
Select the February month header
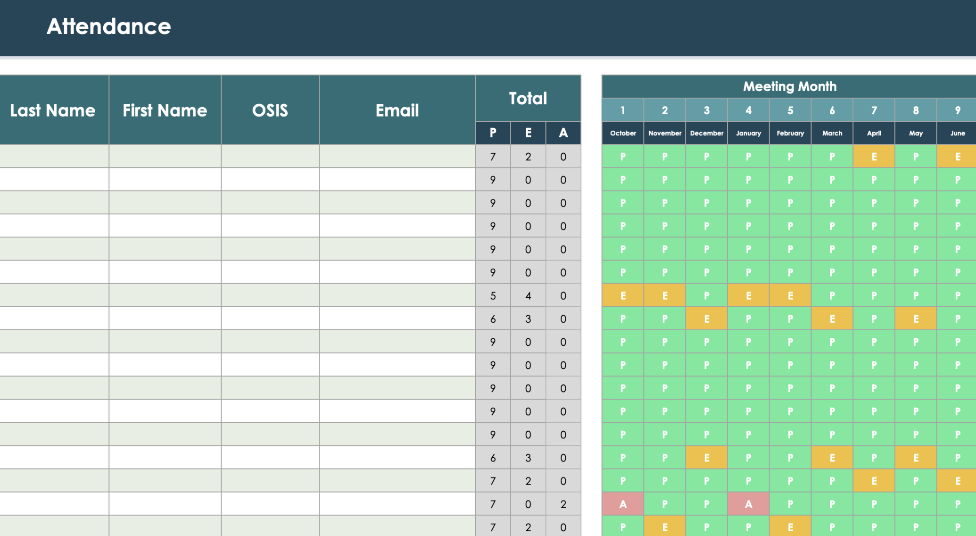click(x=790, y=133)
